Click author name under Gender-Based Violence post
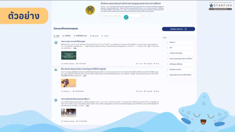 67,91
